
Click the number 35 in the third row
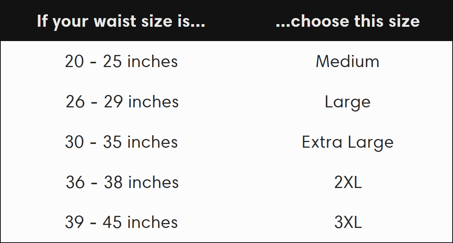pos(113,142)
